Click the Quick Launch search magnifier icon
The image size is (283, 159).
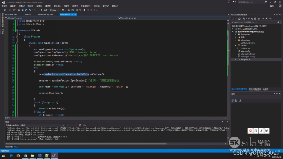tap(266, 2)
